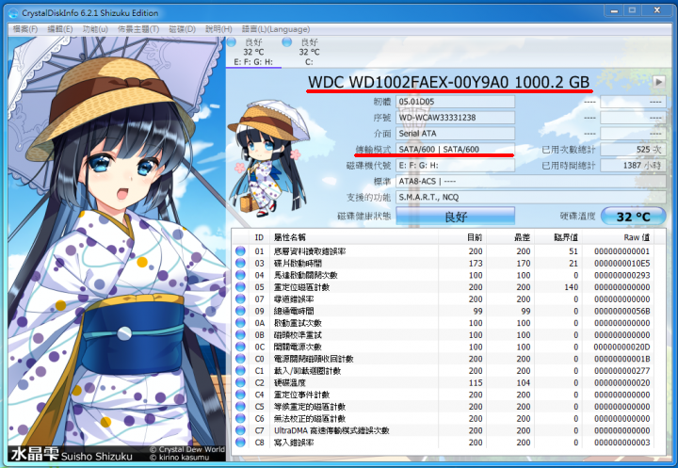
Task: Click threshold value 140 in row 05
Action: tap(572, 287)
